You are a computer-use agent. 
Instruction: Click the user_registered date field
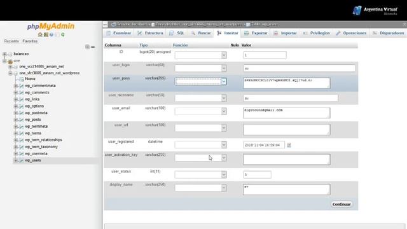pos(264,145)
